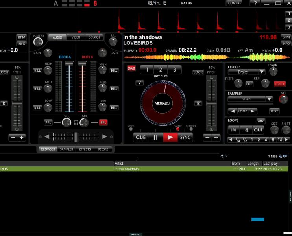Screen dimensions: 292x236
Task: Click the crossfader left arrow
Action: (47, 136)
